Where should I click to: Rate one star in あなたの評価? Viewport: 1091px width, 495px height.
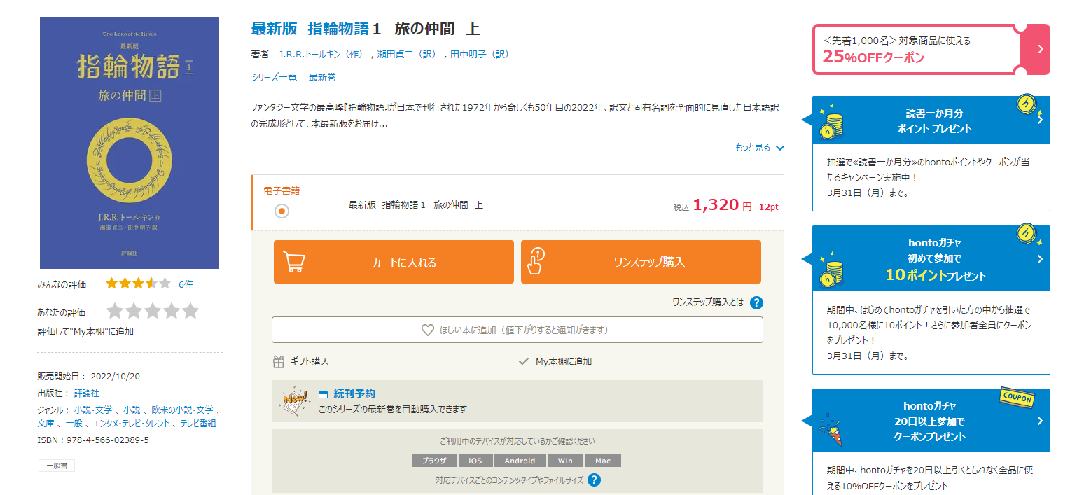(115, 311)
